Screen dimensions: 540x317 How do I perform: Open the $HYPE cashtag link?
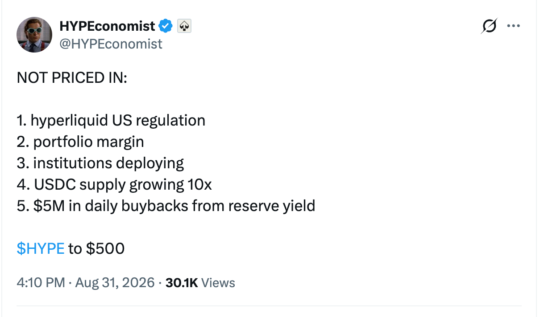pyautogui.click(x=41, y=248)
